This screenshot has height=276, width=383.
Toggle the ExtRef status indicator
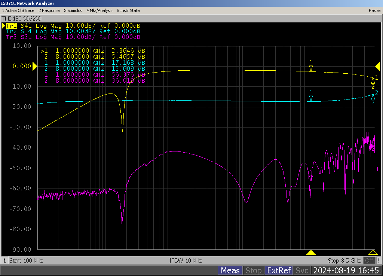pyautogui.click(x=278, y=270)
